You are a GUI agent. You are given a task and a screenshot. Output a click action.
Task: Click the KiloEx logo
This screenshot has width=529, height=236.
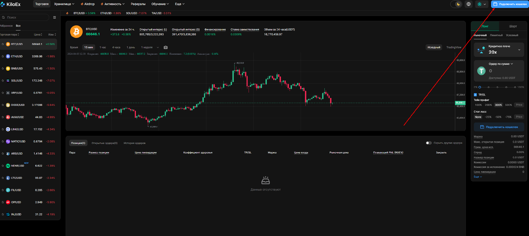(x=11, y=4)
